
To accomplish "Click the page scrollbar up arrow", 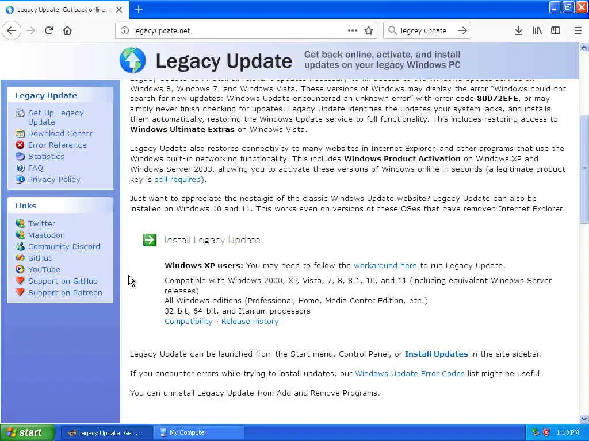I will pos(584,47).
